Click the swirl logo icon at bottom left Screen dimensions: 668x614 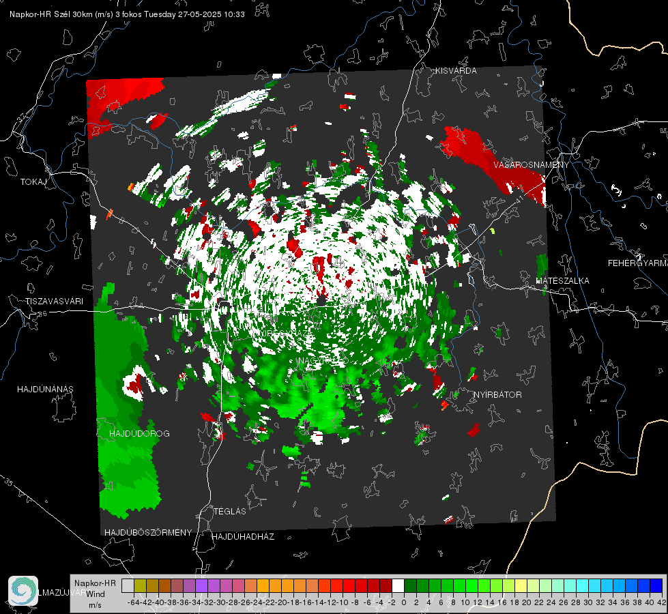tap(23, 591)
